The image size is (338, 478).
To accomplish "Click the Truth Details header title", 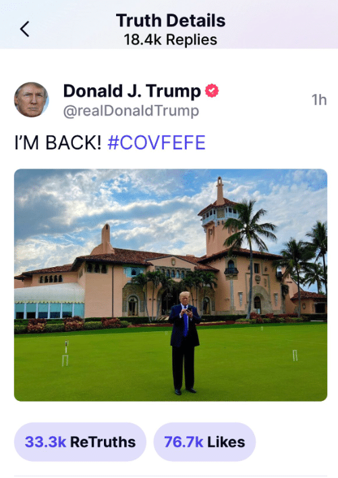I will tap(171, 21).
